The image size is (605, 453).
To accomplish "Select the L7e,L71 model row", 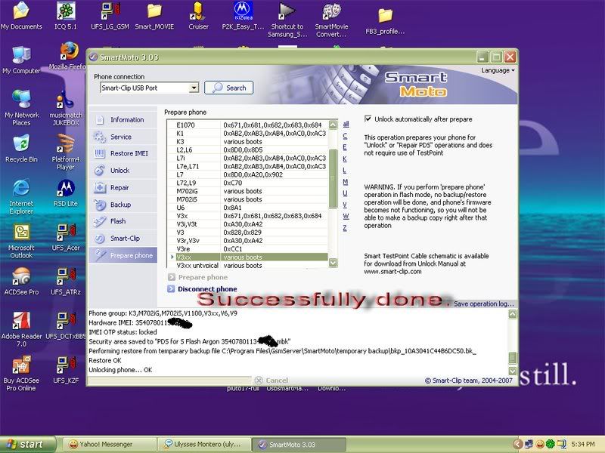I will point(248,166).
